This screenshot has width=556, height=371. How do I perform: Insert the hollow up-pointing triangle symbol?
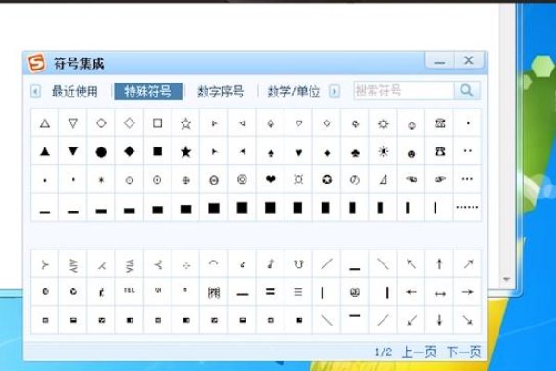point(44,123)
